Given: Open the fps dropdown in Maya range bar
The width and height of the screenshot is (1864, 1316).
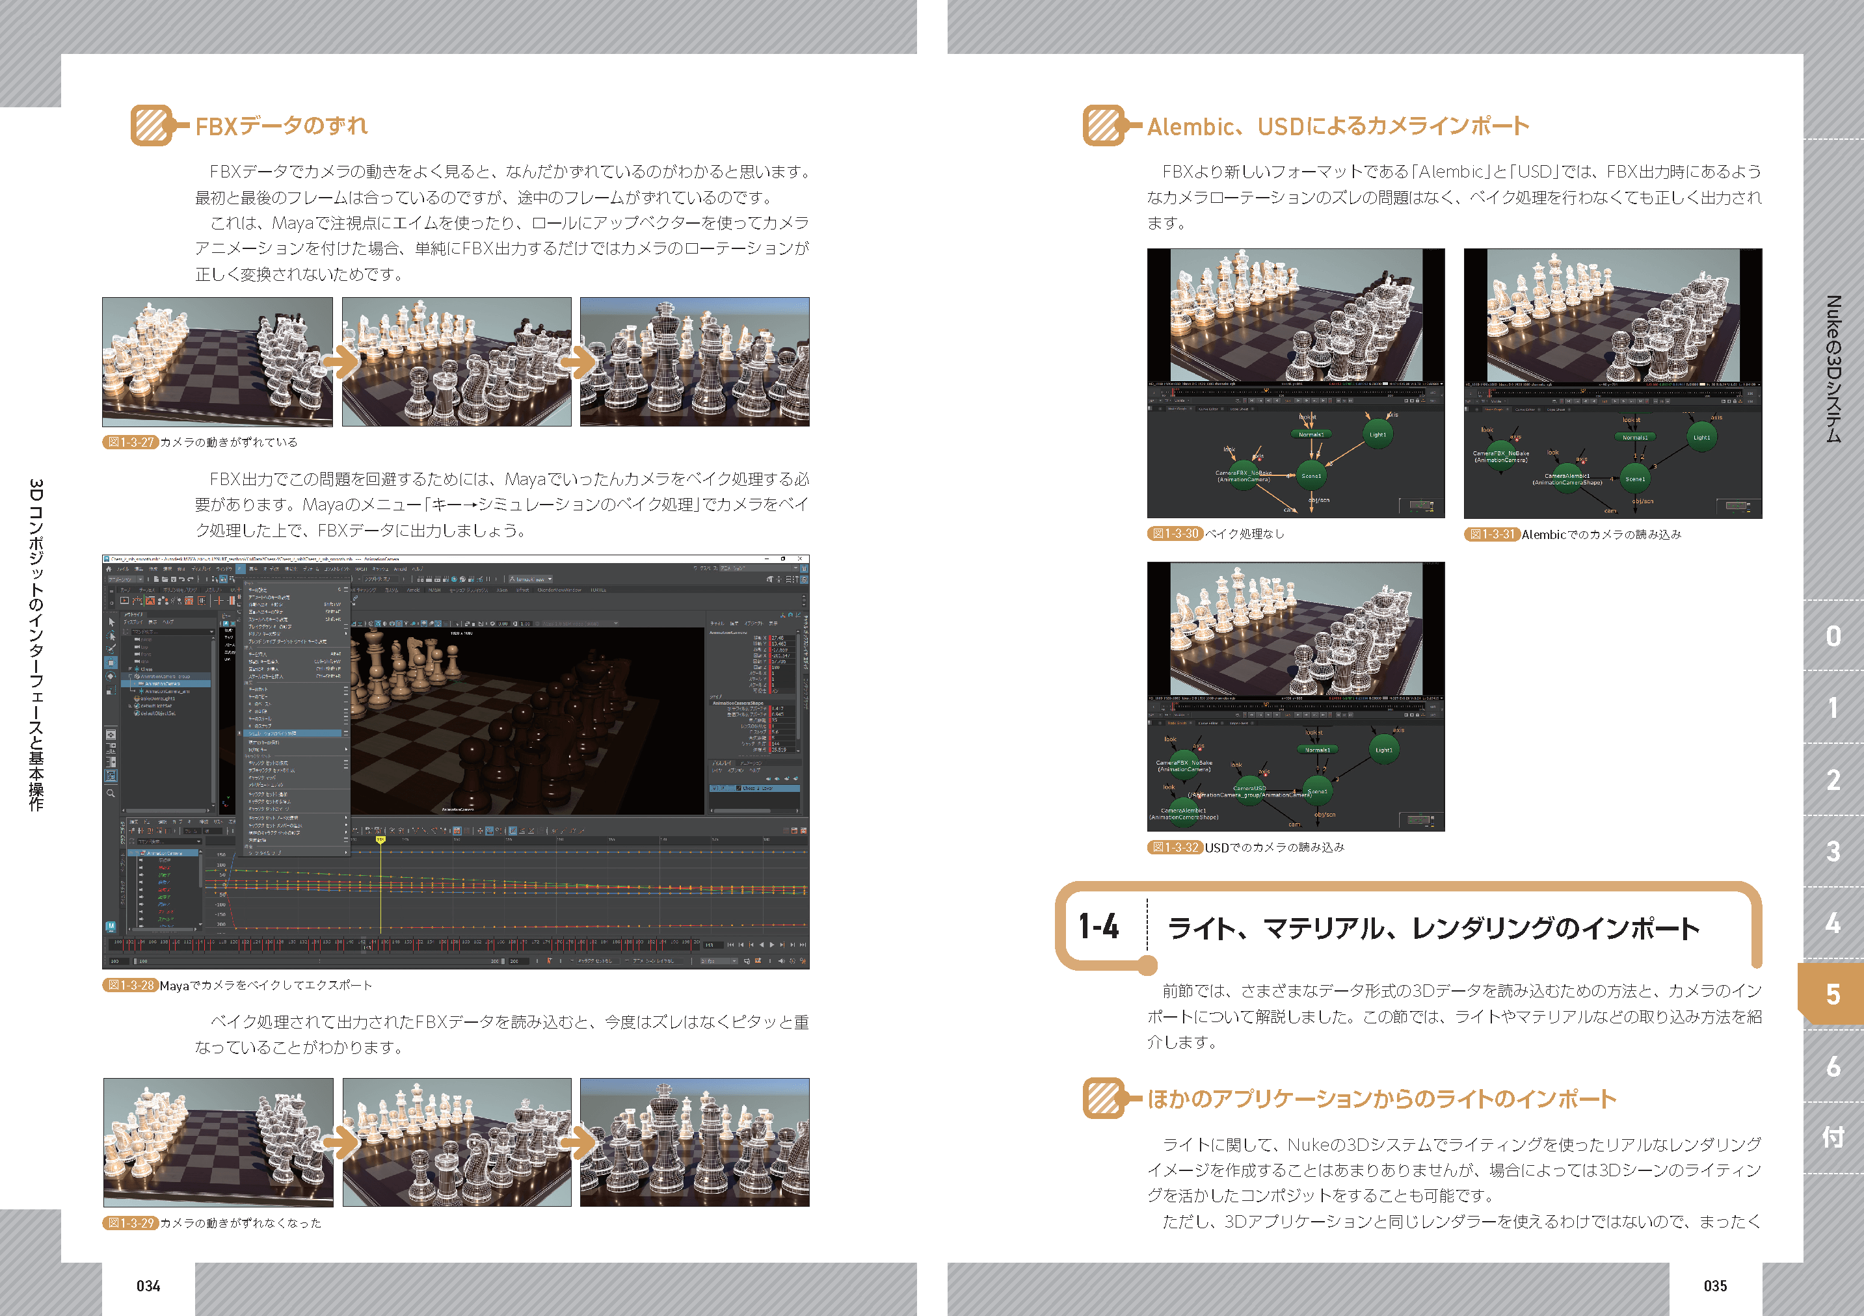Looking at the screenshot, I should click(719, 960).
